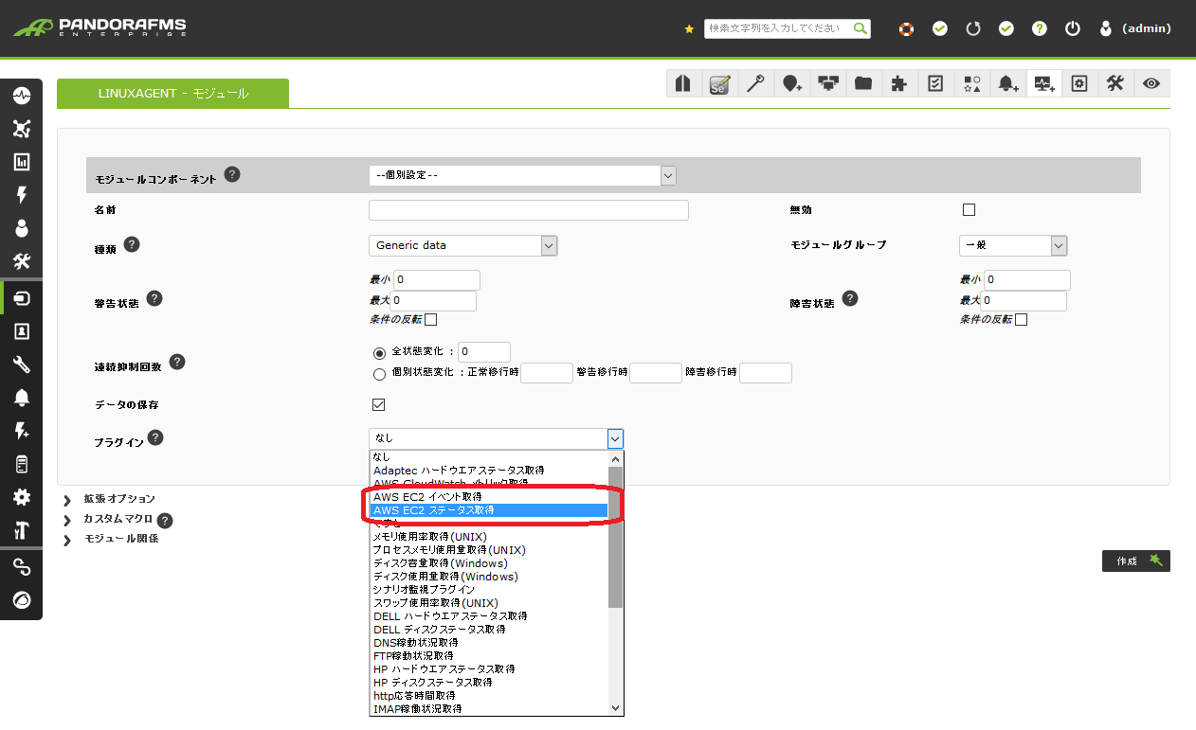
Task: Select 'メモリ使用率取得(UNIX)' plugin option
Action: [x=488, y=537]
